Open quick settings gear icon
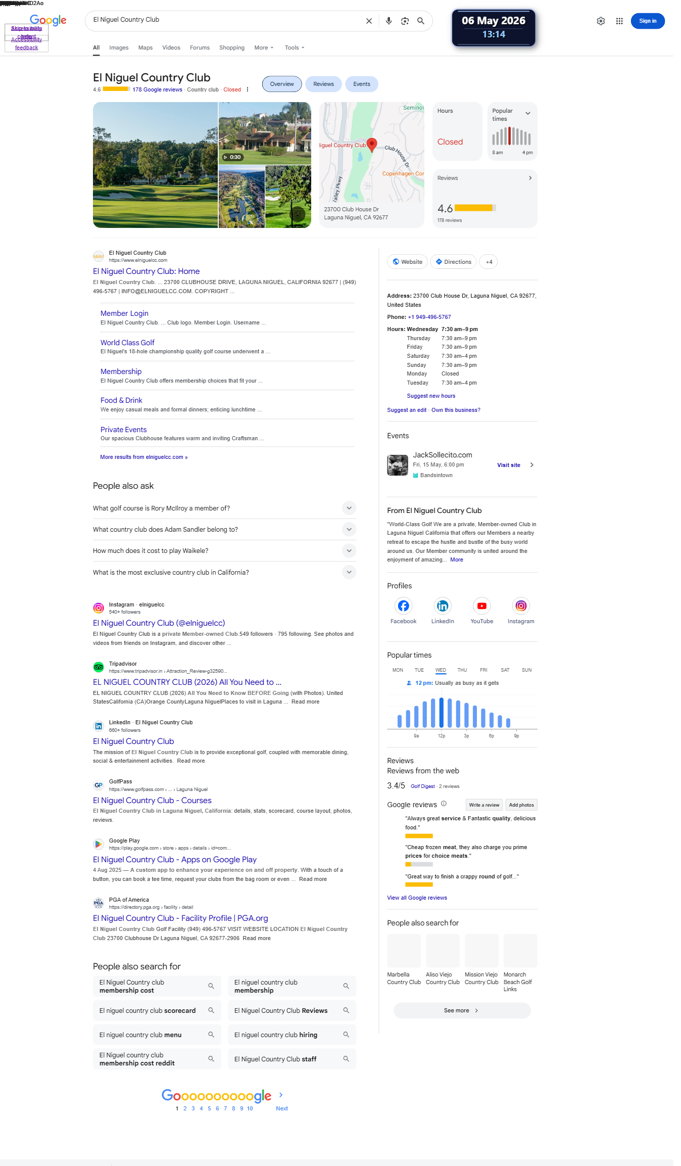 (601, 21)
